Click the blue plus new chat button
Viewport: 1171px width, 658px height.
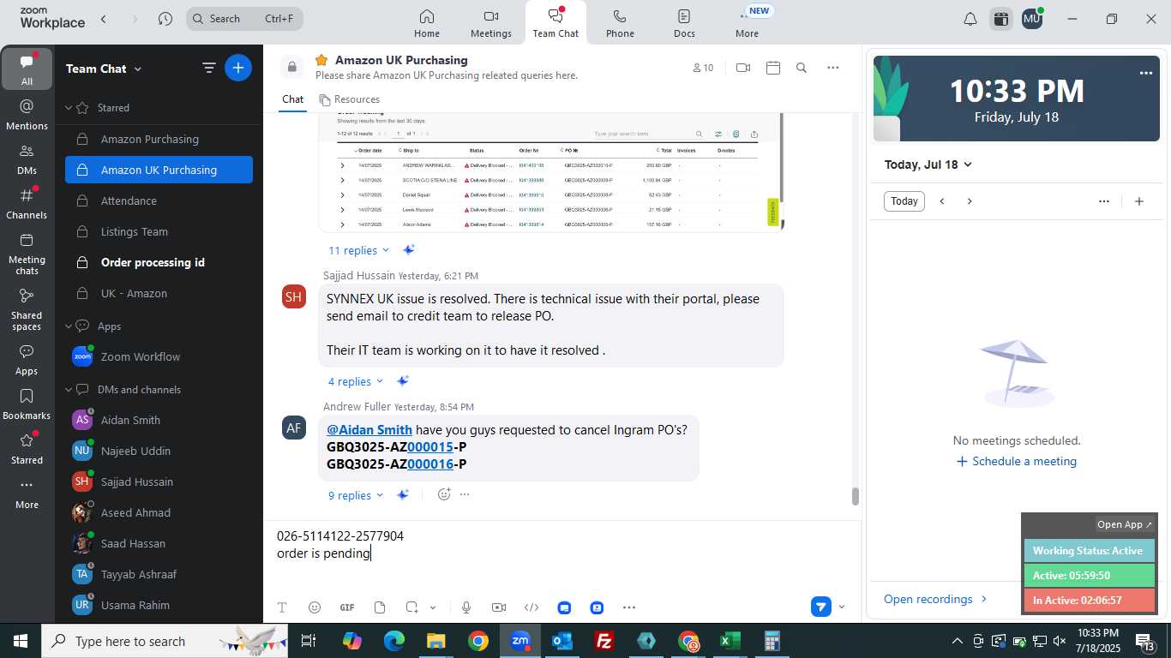(238, 68)
